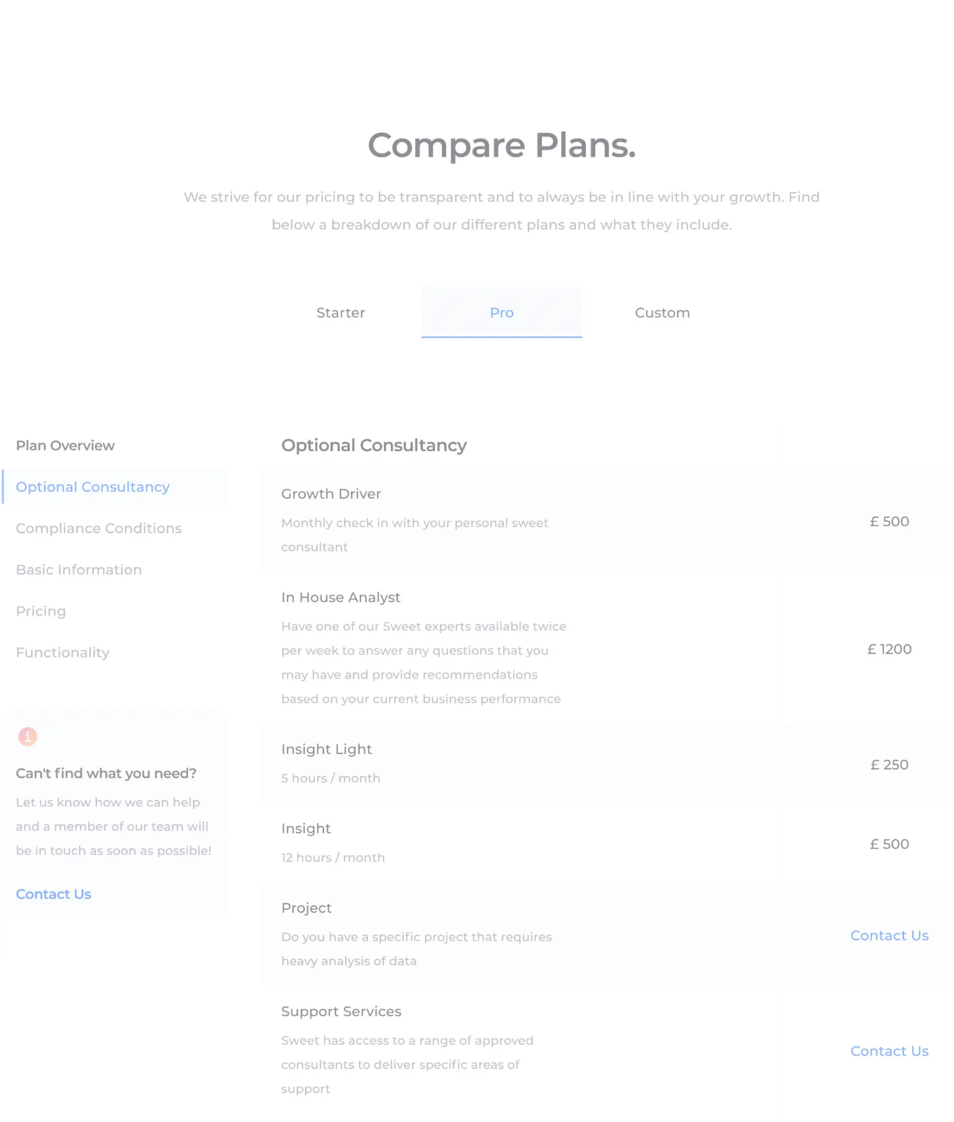Click Functionality sidebar item
The image size is (954, 1122).
coord(62,652)
